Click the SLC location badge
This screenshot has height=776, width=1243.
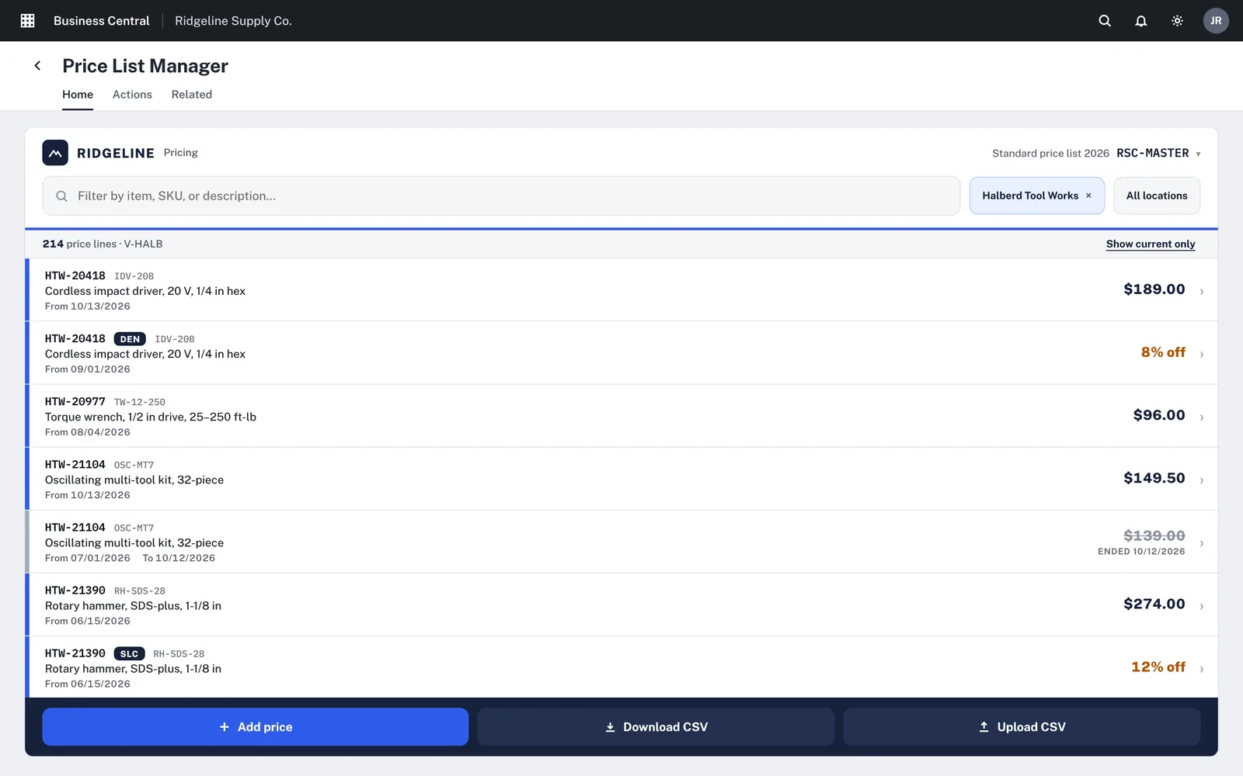[129, 654]
